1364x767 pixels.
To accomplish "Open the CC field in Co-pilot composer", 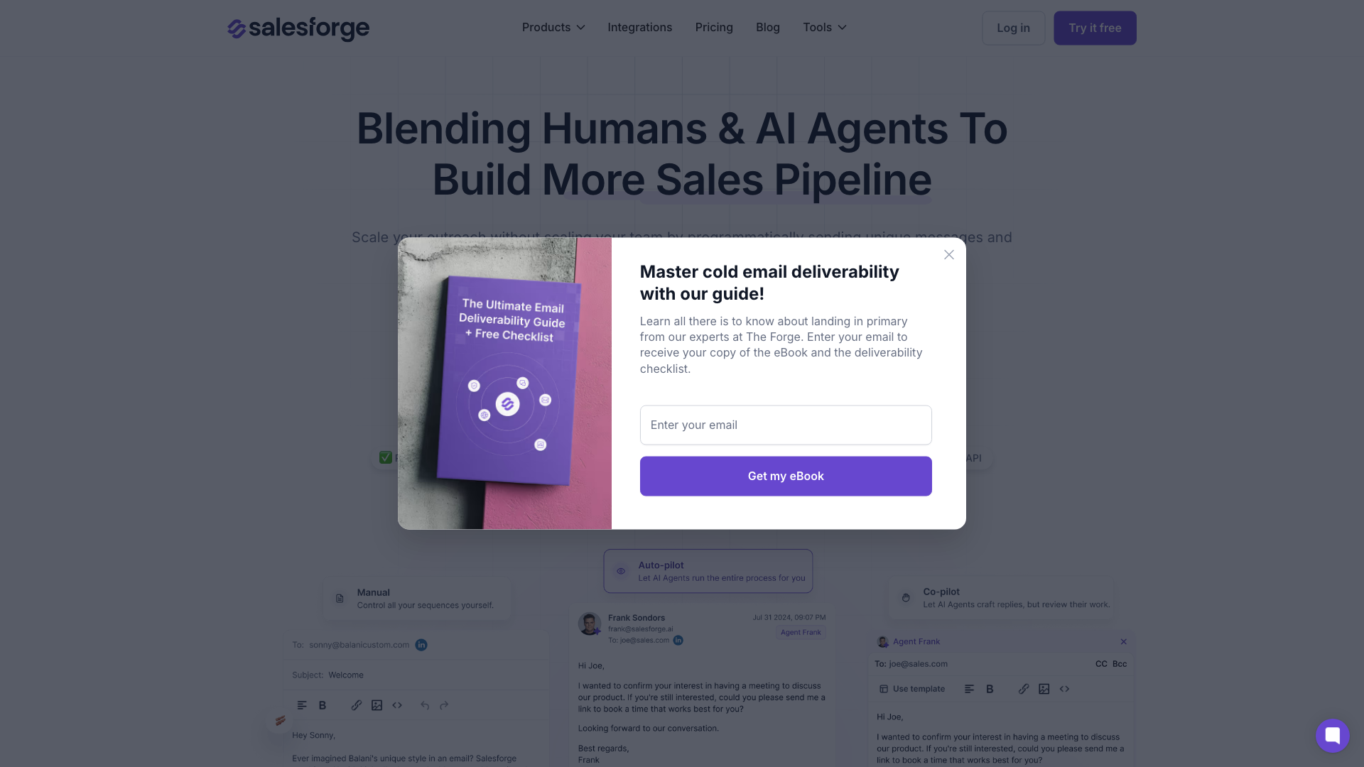I will pyautogui.click(x=1100, y=663).
